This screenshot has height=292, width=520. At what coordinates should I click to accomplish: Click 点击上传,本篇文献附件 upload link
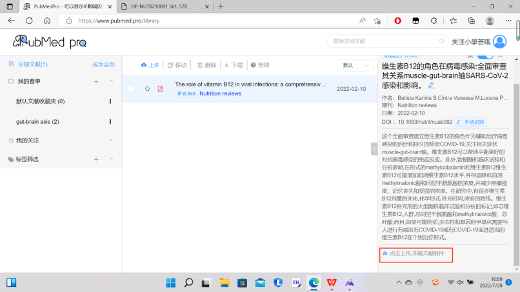pyautogui.click(x=413, y=253)
